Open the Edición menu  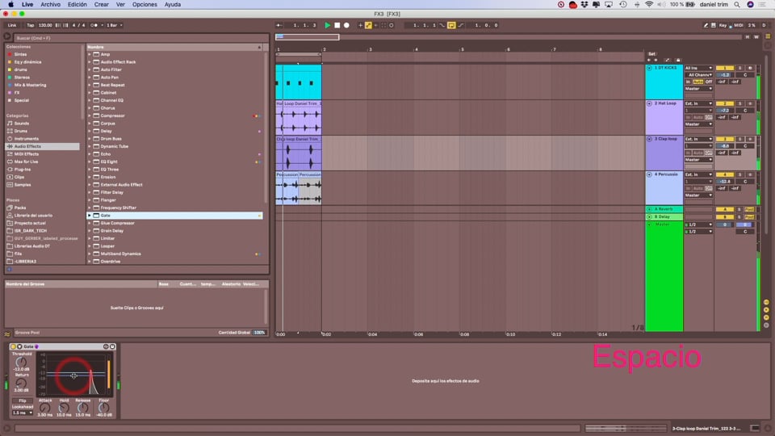(x=77, y=5)
